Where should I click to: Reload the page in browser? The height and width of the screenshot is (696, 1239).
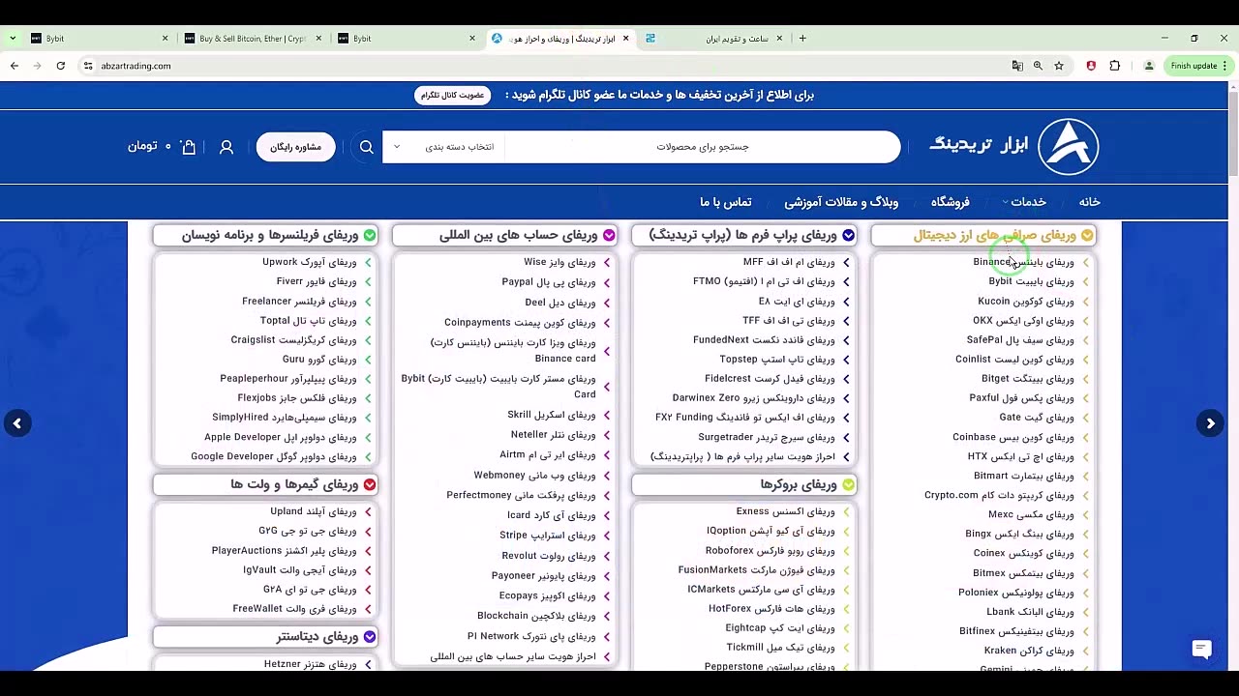60,66
